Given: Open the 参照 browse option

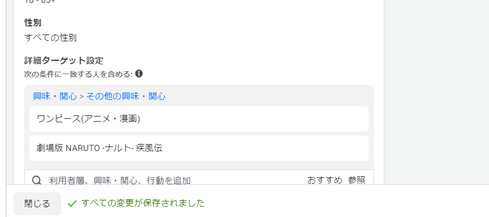Looking at the screenshot, I should (357, 180).
